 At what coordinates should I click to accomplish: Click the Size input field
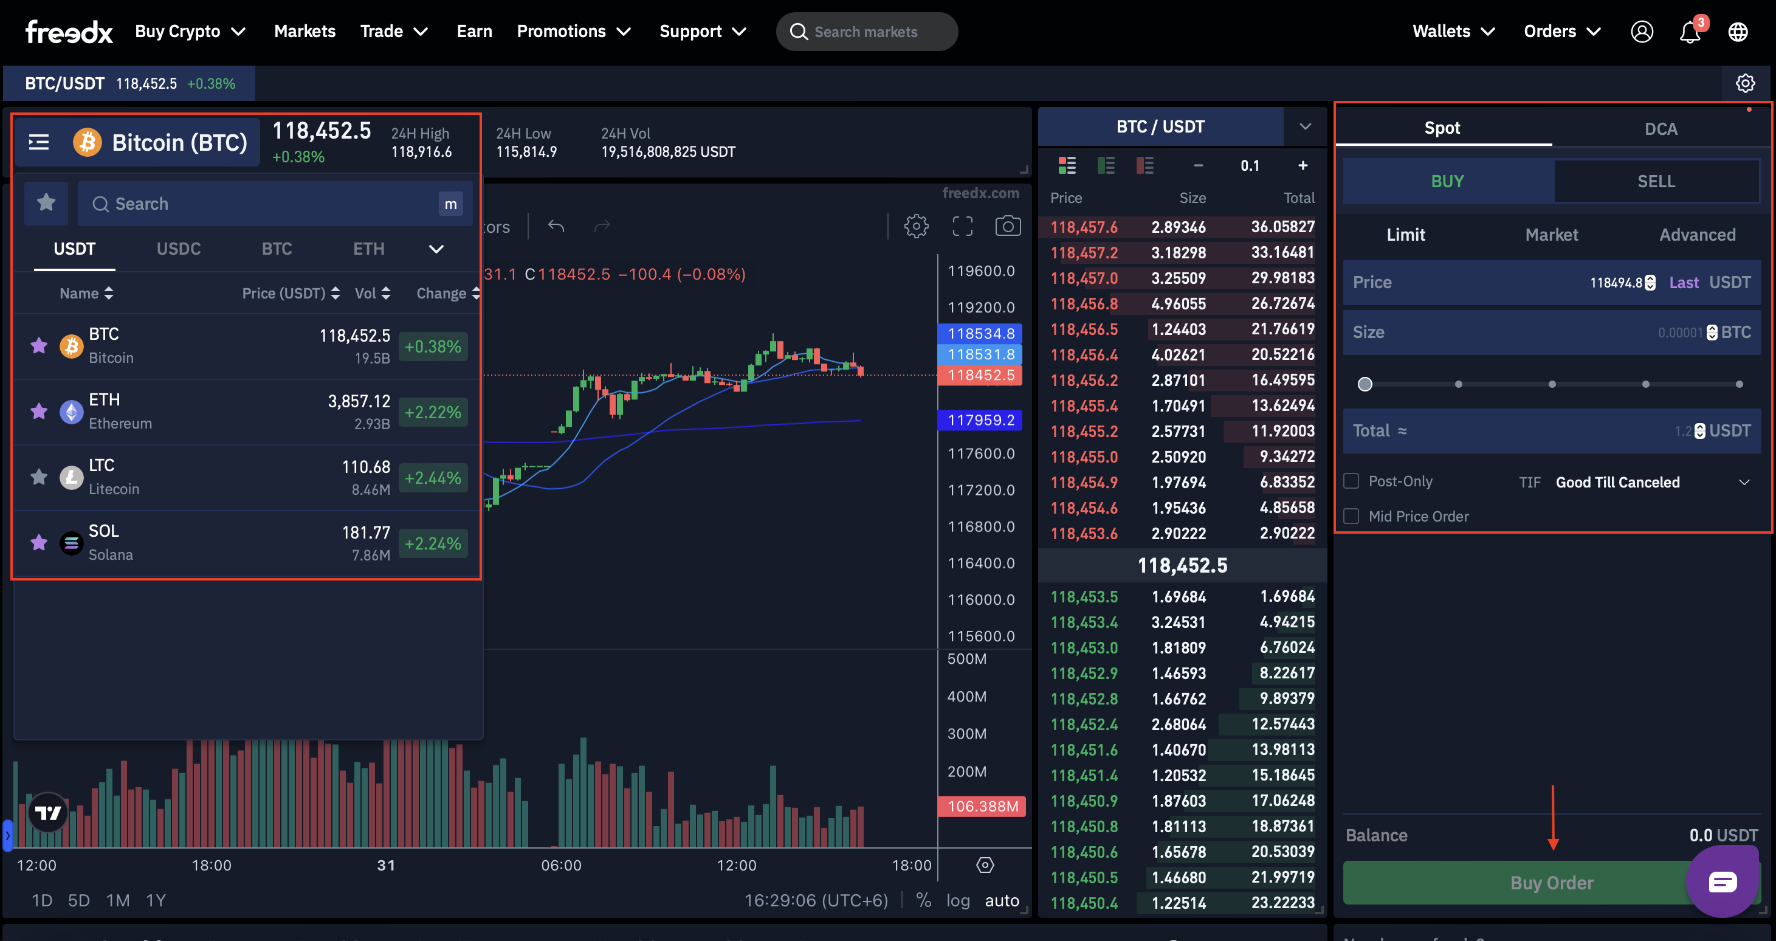tap(1551, 333)
